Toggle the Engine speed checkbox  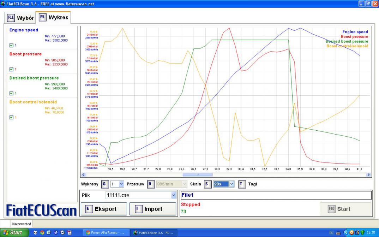(x=11, y=46)
